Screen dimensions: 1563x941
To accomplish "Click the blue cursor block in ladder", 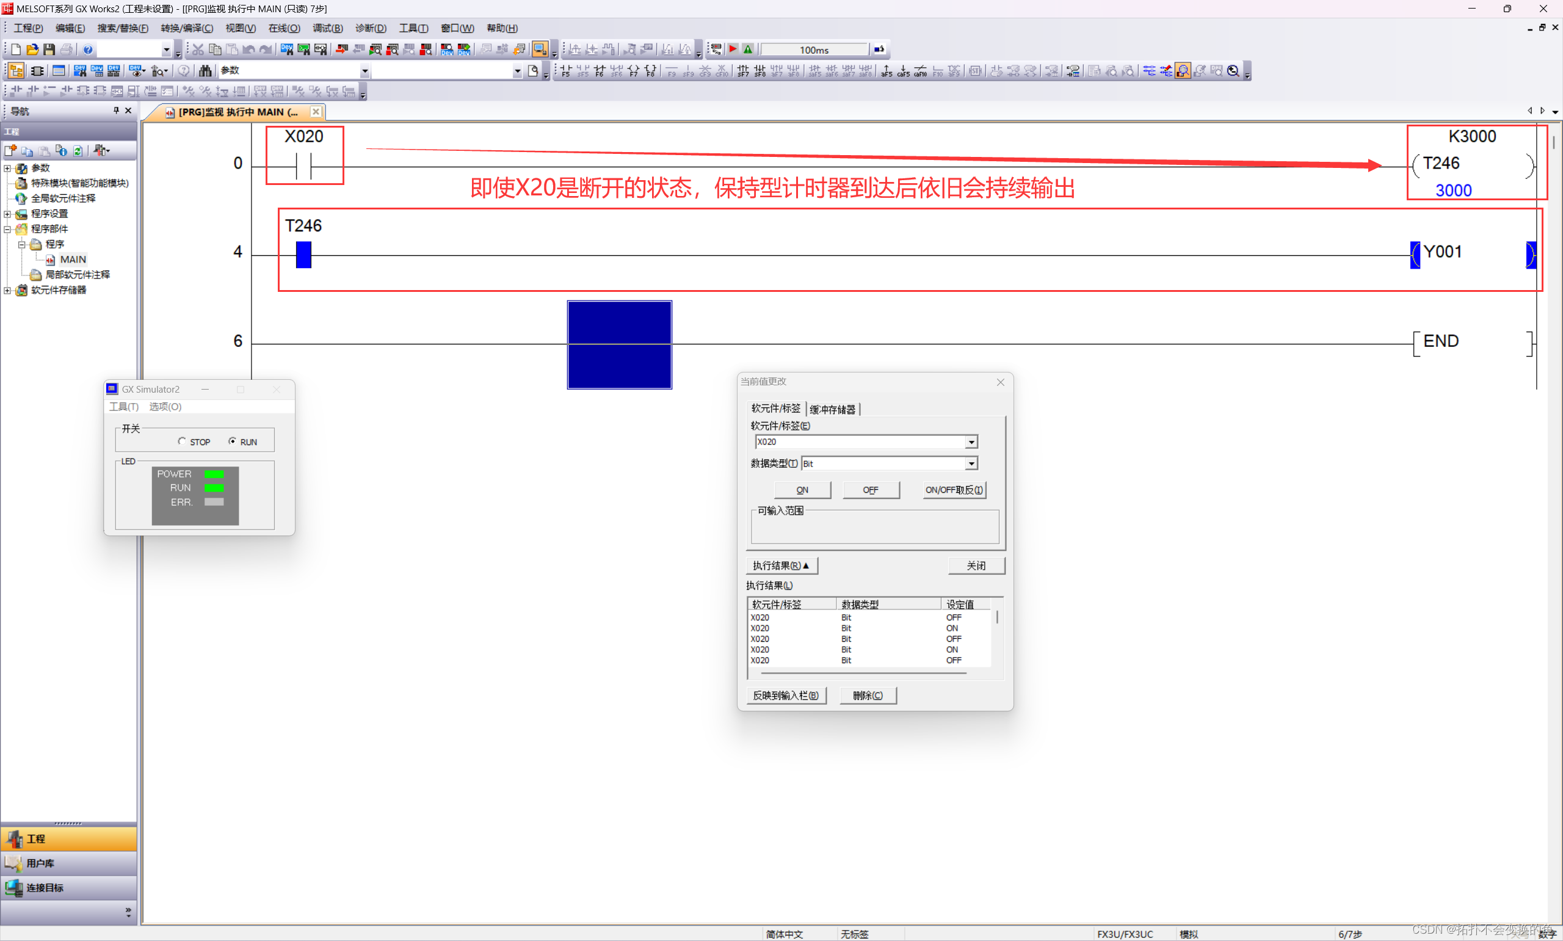I will pyautogui.click(x=619, y=344).
